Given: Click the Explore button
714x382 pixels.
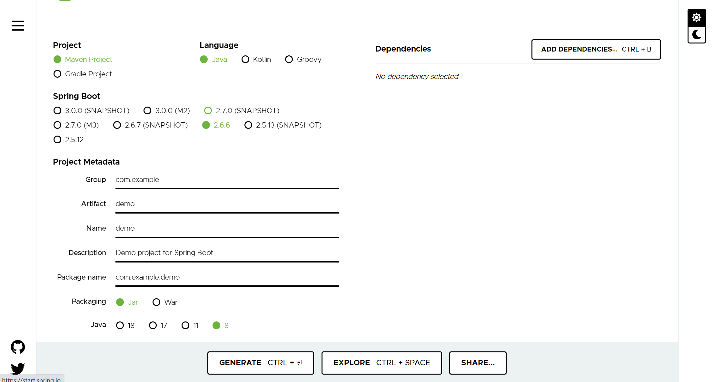Looking at the screenshot, I should click(x=382, y=363).
